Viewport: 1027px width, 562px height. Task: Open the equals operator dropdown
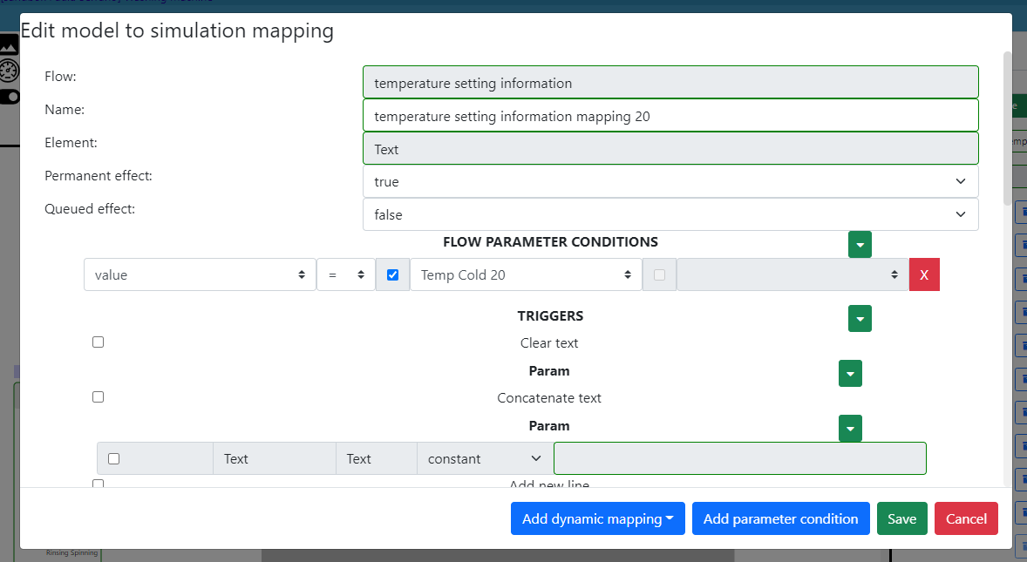pos(346,274)
